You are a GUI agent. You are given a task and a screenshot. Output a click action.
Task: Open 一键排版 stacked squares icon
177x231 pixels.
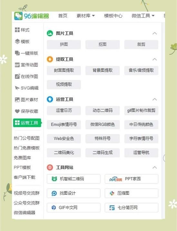point(17,53)
